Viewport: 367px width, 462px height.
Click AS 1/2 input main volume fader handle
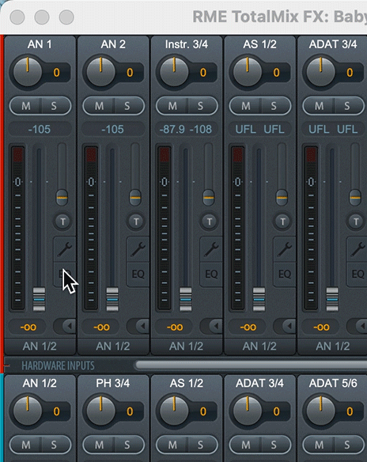pyautogui.click(x=259, y=299)
